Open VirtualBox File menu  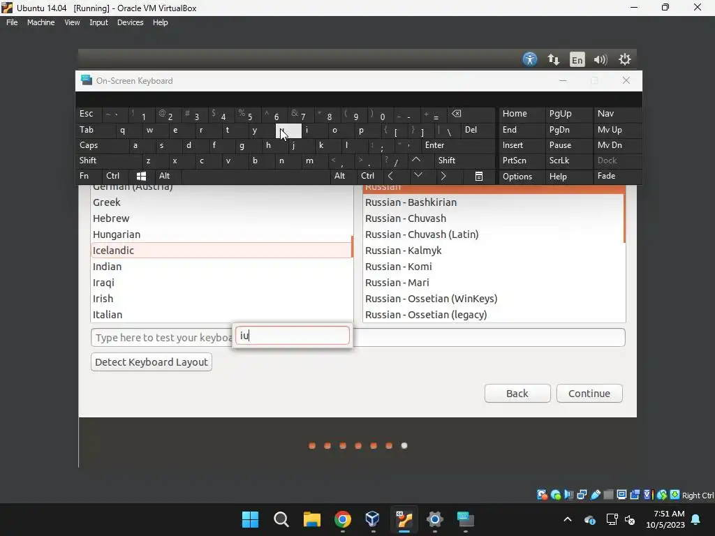coord(12,22)
